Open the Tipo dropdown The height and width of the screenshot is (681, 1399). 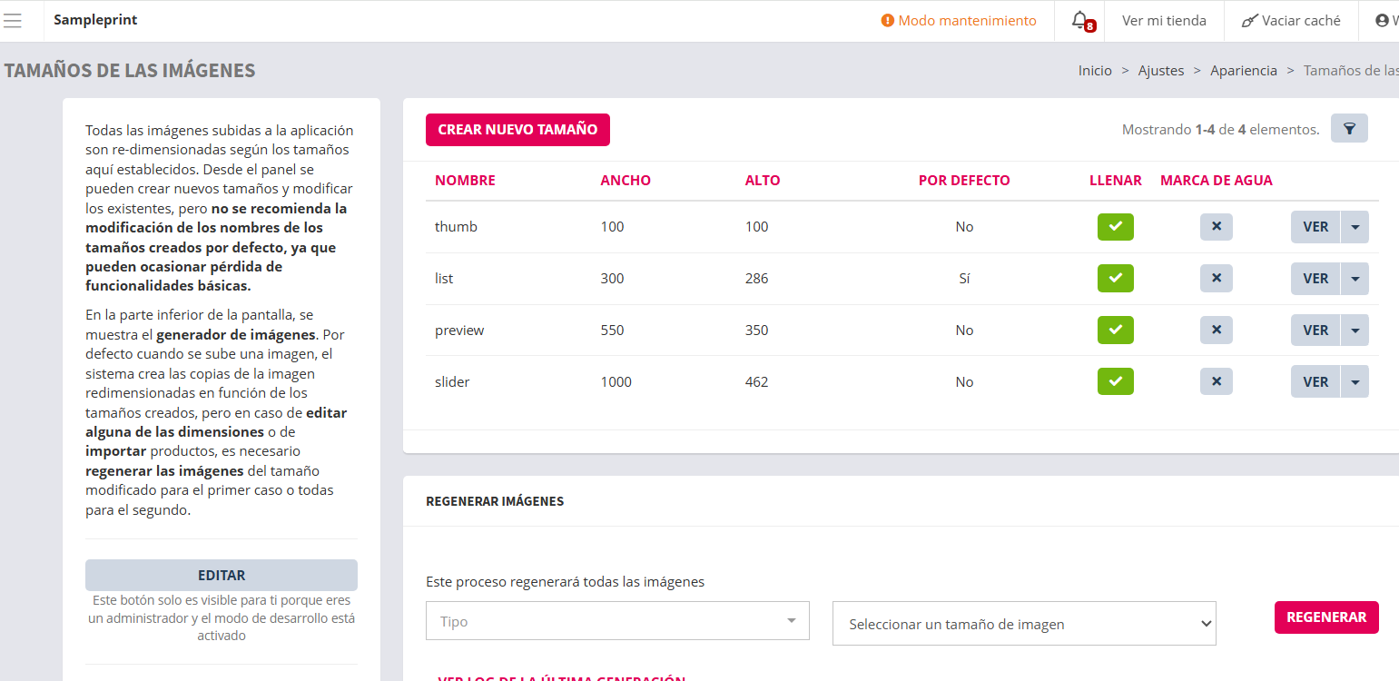tap(617, 621)
